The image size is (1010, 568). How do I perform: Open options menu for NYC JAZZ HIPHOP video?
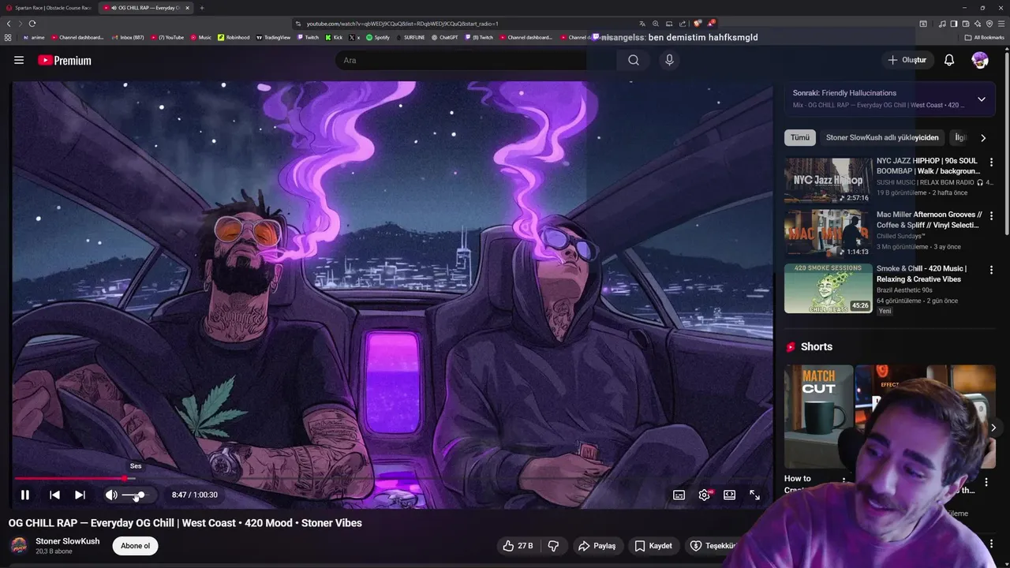(x=991, y=163)
